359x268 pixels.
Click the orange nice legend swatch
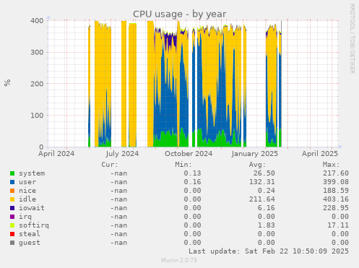(x=12, y=191)
